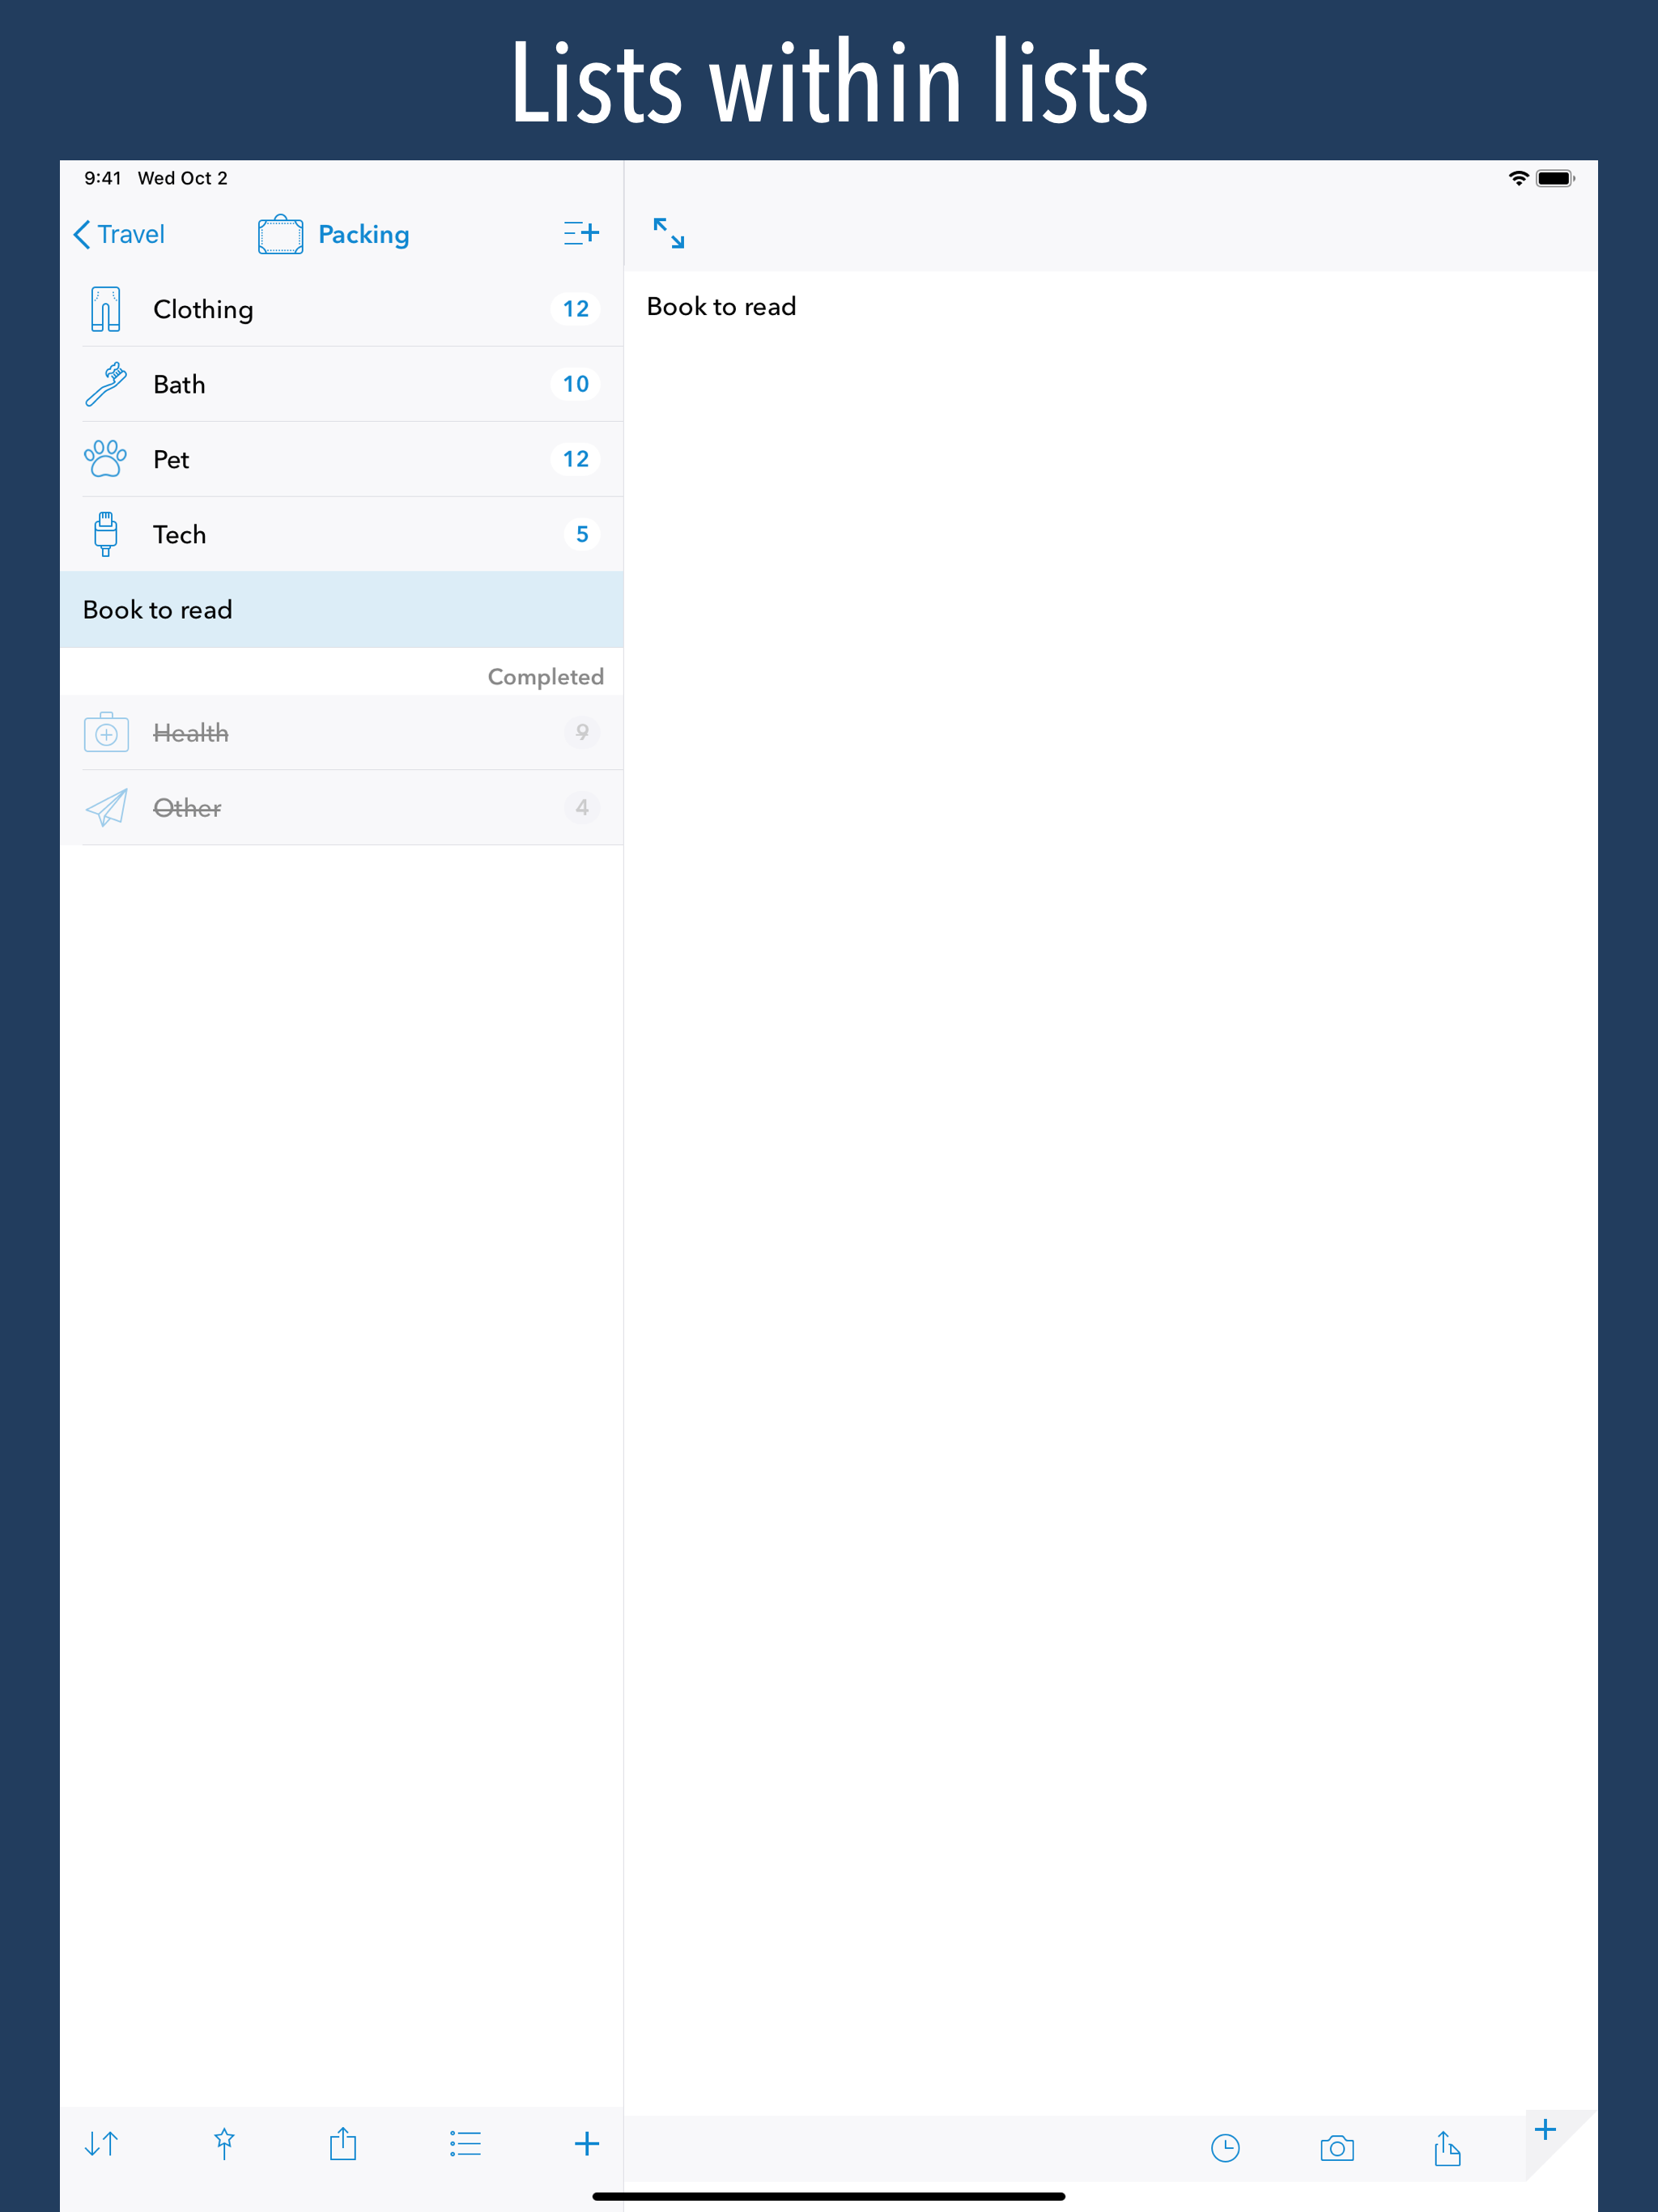Open the completed Health list
Image resolution: width=1658 pixels, height=2212 pixels.
click(x=342, y=732)
